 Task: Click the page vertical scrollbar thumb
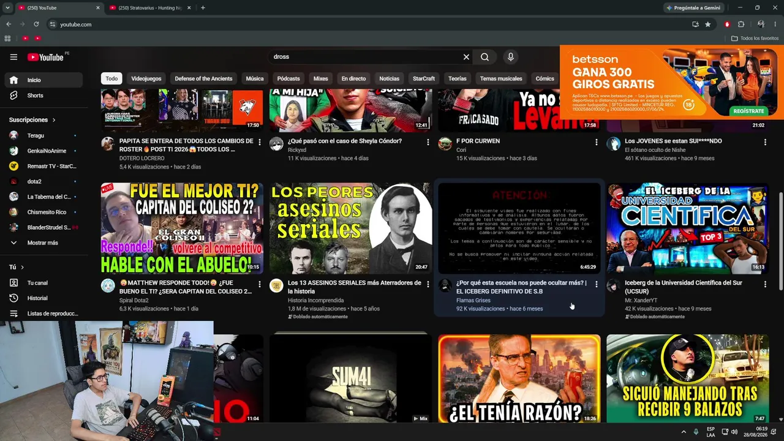click(780, 242)
